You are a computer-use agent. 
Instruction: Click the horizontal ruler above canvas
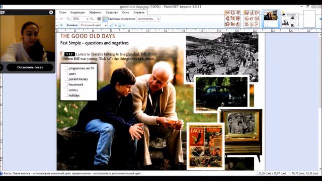189,31
